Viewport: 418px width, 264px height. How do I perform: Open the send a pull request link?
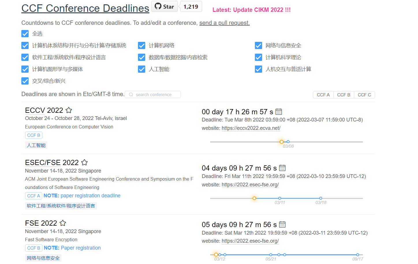tap(225, 23)
